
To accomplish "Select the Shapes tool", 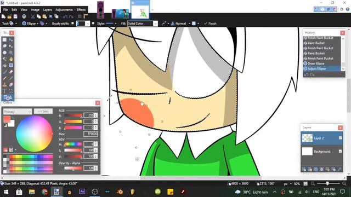I will [8, 97].
